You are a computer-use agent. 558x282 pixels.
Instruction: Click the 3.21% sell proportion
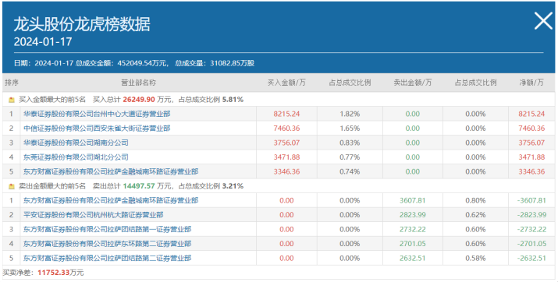[x=233, y=185]
